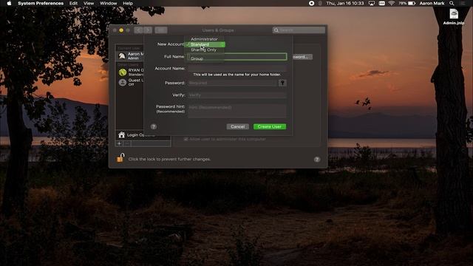Go forward with the toolbar forward arrow
Viewport: 473px width, 266px height.
coord(148,30)
